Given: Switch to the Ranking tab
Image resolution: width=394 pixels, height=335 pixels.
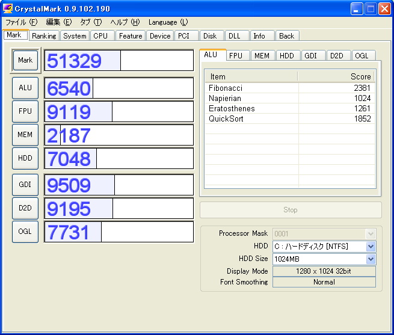Looking at the screenshot, I should tap(44, 36).
